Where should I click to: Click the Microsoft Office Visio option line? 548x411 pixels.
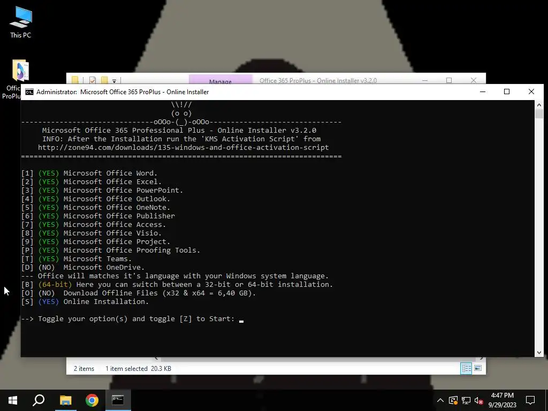point(92,233)
